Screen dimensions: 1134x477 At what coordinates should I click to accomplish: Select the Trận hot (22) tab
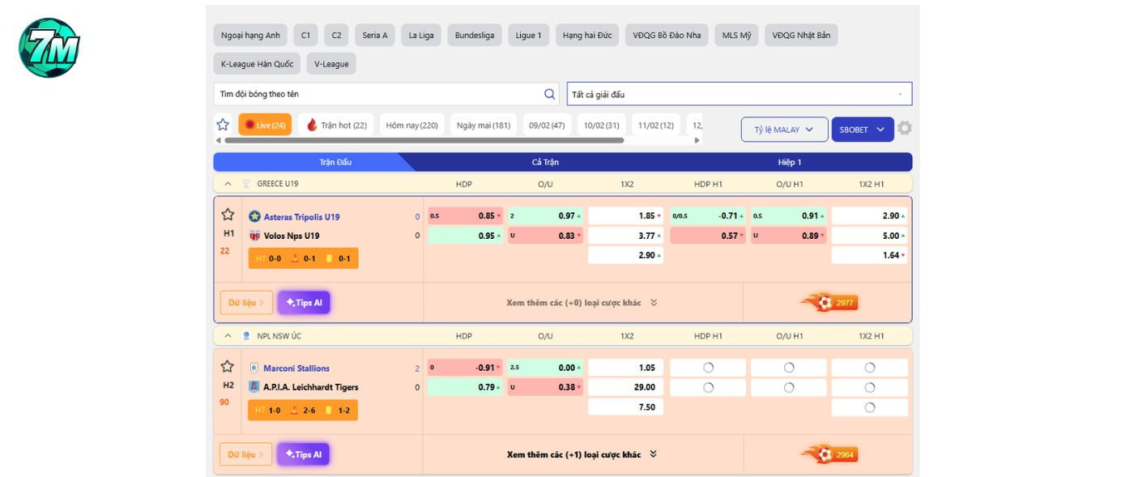click(336, 126)
